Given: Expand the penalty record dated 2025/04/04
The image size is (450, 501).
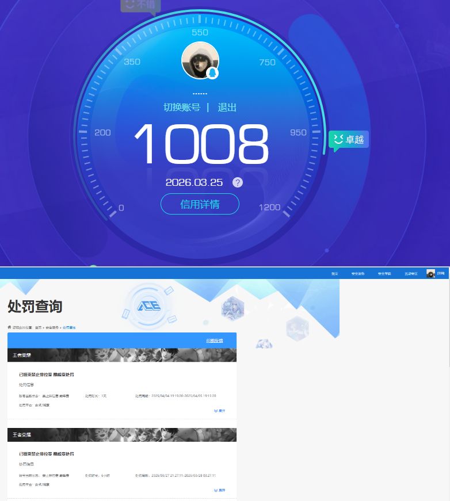Looking at the screenshot, I should click(220, 411).
